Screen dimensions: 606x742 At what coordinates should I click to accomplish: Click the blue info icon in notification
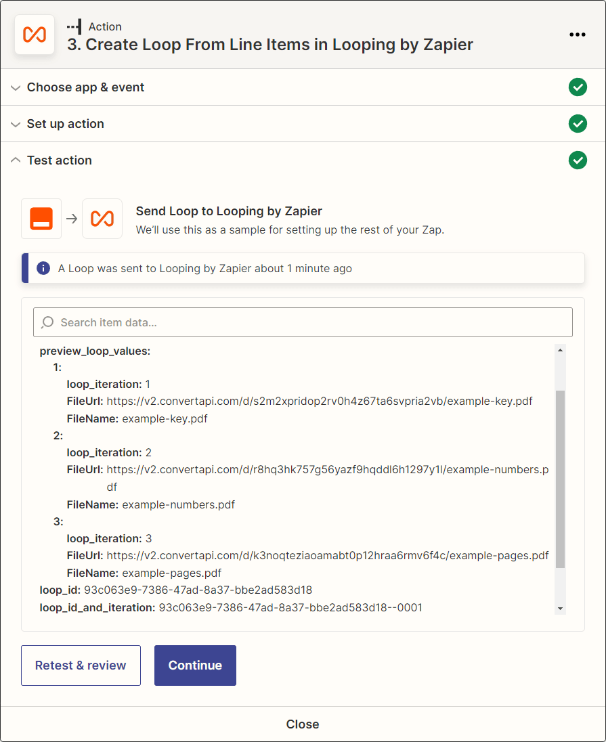(43, 268)
